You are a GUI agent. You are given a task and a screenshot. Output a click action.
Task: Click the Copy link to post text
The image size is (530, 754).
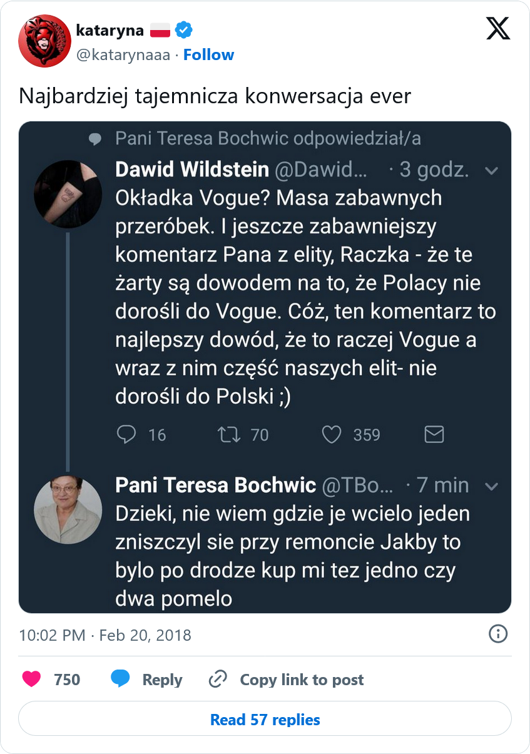click(x=302, y=680)
